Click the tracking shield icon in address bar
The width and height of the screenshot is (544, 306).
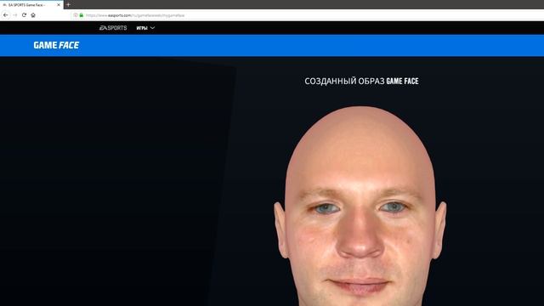coord(76,15)
